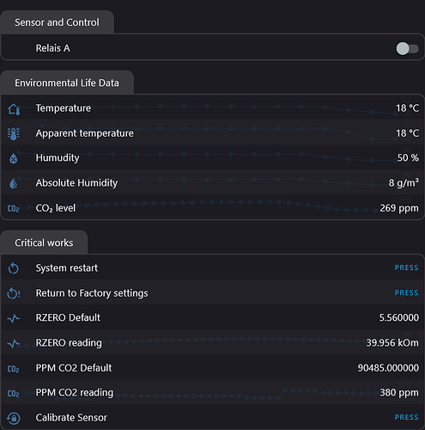
Task: Open the Apparent temperature entity label
Action: click(x=84, y=133)
